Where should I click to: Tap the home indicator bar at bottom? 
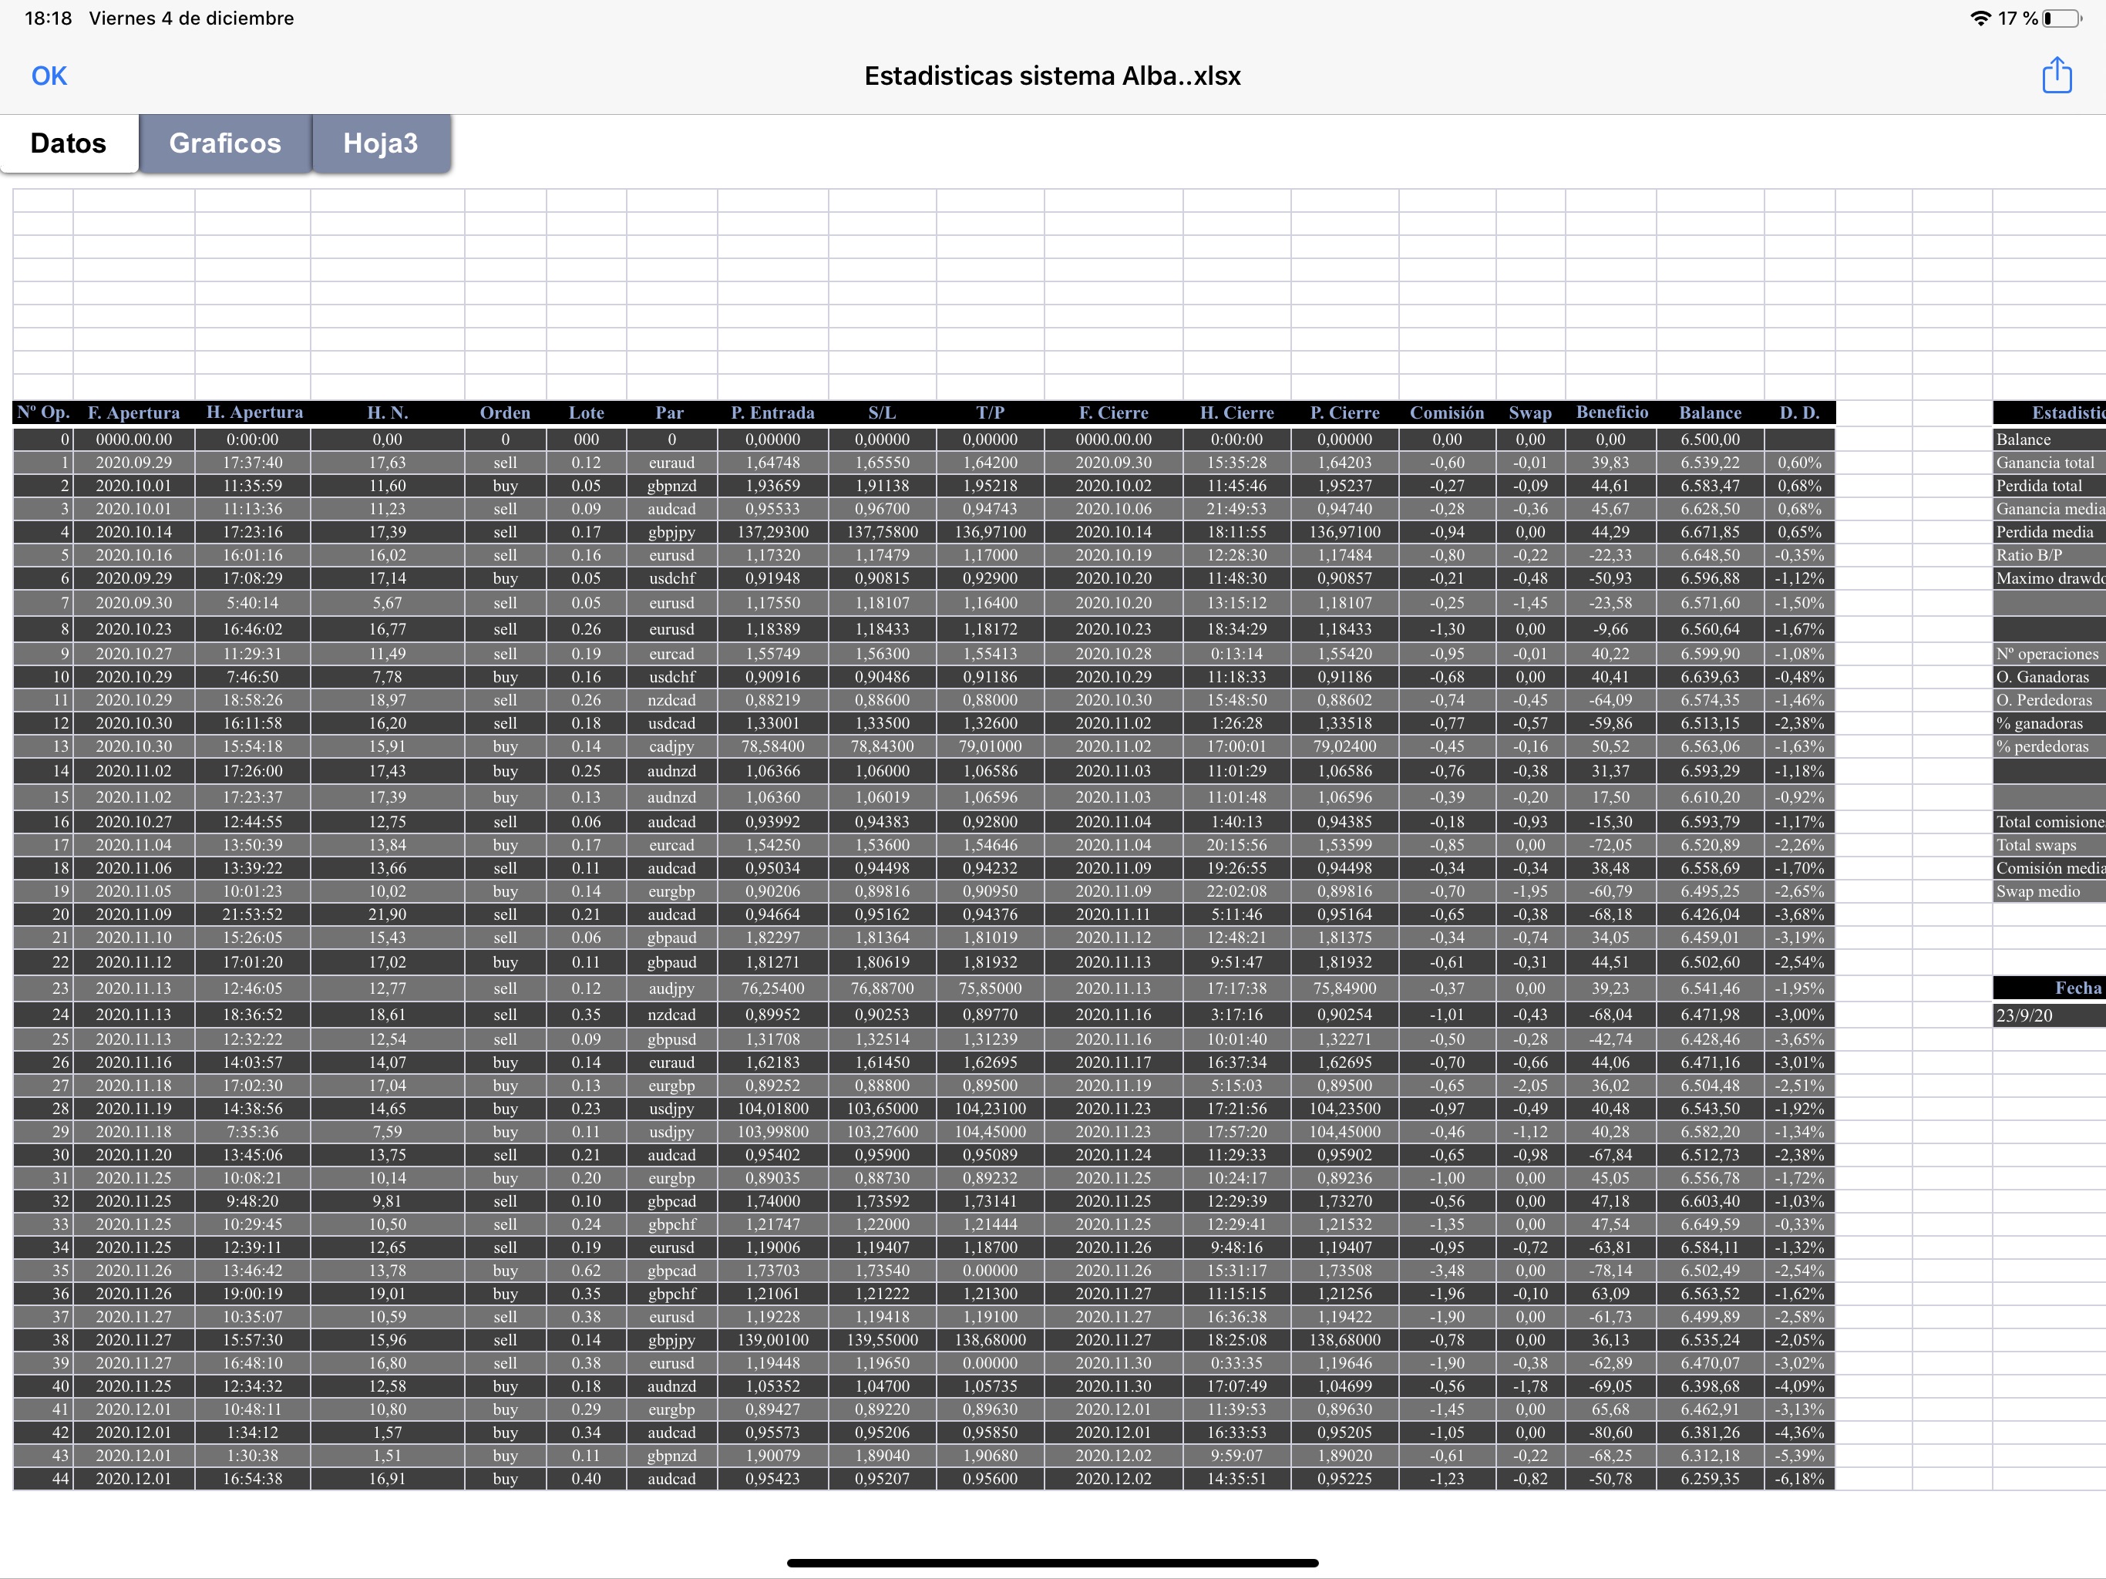point(1052,1562)
